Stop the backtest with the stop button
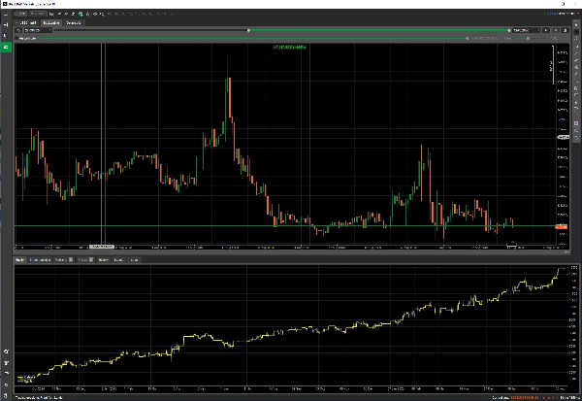The width and height of the screenshot is (582, 401). click(x=556, y=30)
